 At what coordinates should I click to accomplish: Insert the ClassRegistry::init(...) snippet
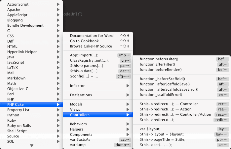pyautogui.click(x=98, y=61)
